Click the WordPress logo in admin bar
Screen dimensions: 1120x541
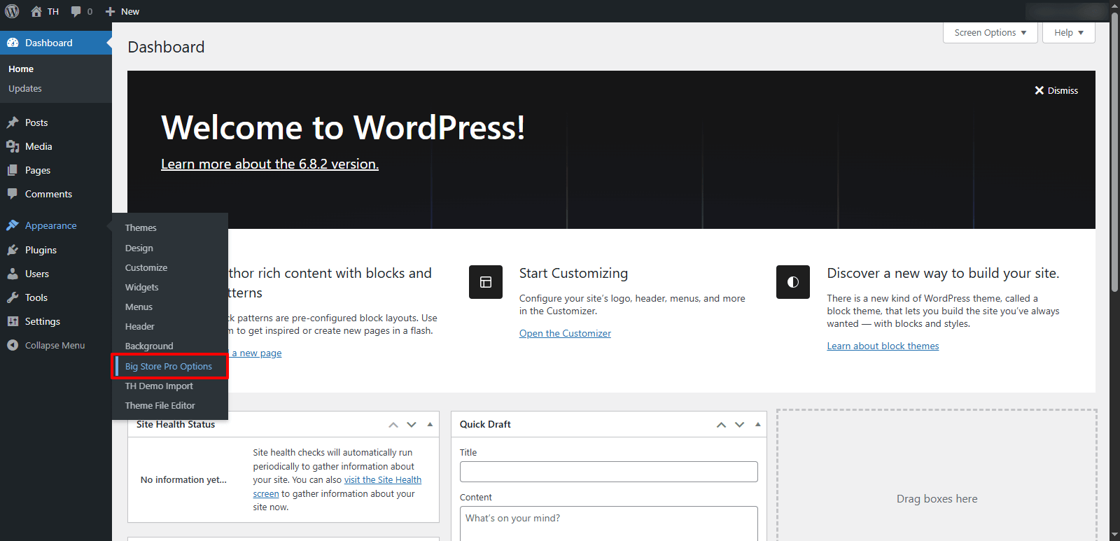12,11
